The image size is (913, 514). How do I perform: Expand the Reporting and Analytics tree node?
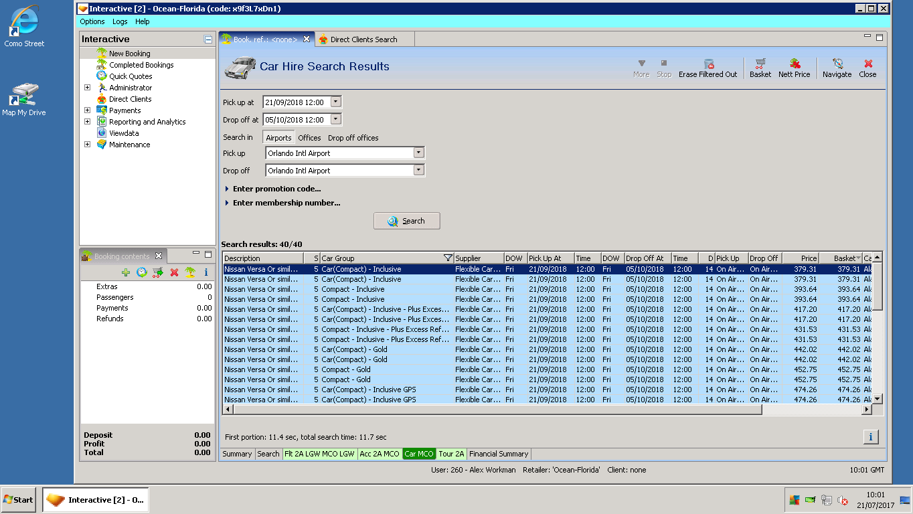coord(87,122)
